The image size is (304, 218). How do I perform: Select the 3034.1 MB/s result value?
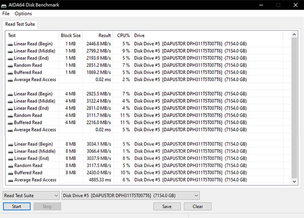[x=99, y=144]
